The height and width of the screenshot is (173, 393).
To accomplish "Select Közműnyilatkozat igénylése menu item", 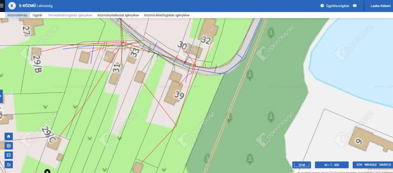I will click(118, 15).
